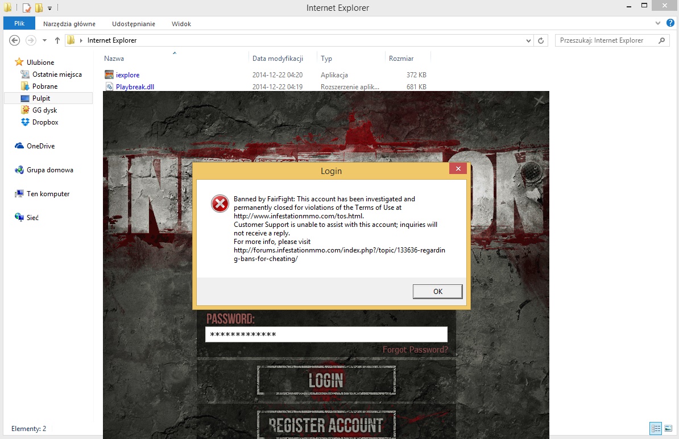The height and width of the screenshot is (439, 679).
Task: Click the Pulpit desktop icon
Action: click(x=25, y=98)
